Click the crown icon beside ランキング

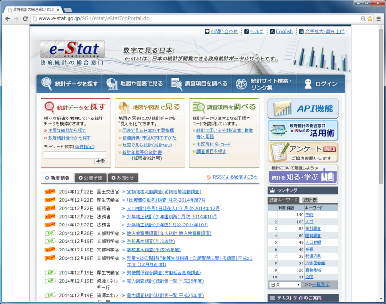tap(272, 190)
